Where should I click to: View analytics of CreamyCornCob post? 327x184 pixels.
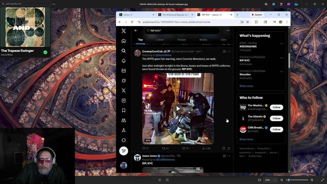(x=206, y=148)
